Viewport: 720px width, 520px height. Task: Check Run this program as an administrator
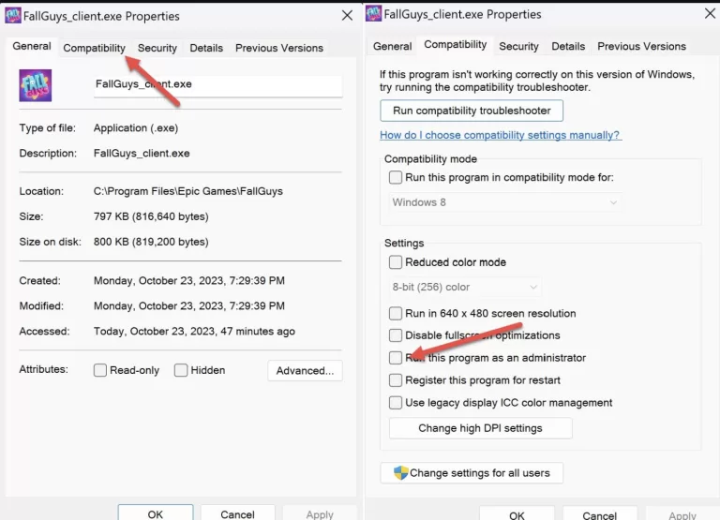[396, 358]
